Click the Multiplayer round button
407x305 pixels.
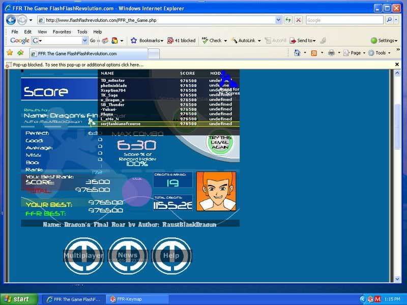click(x=83, y=256)
